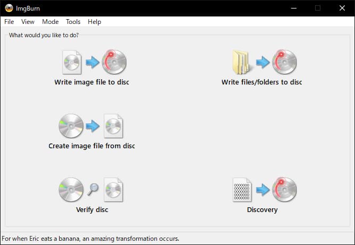Click the blue arrow in Discovery mode
355x245 pixels.
(263, 190)
